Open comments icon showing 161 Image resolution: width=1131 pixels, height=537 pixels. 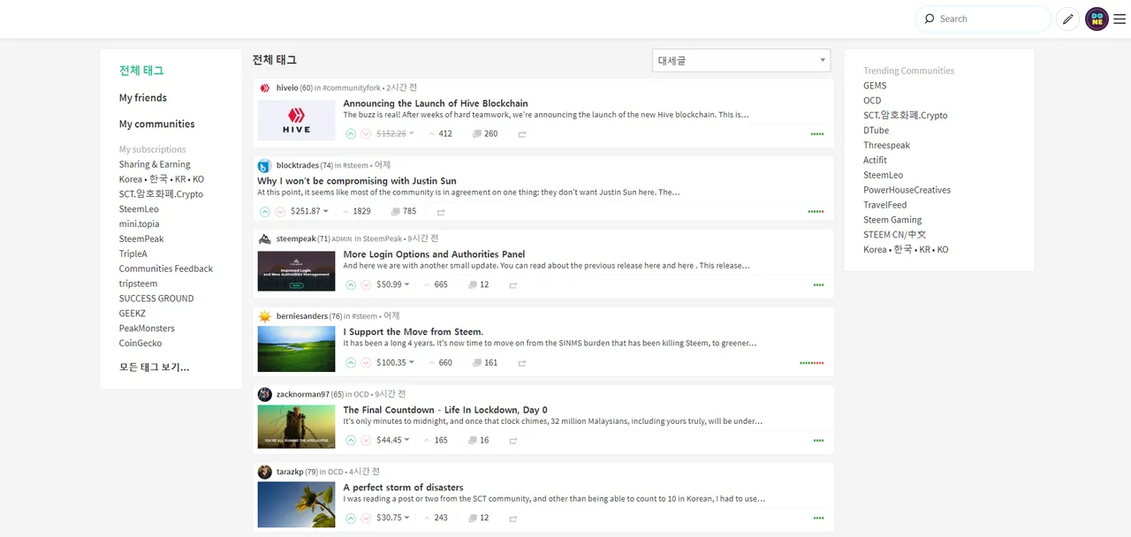[477, 363]
